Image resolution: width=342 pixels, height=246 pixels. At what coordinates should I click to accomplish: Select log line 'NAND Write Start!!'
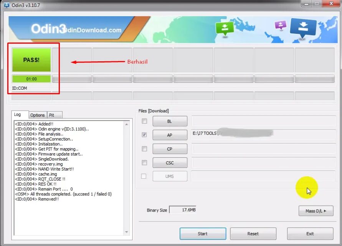(x=44, y=169)
